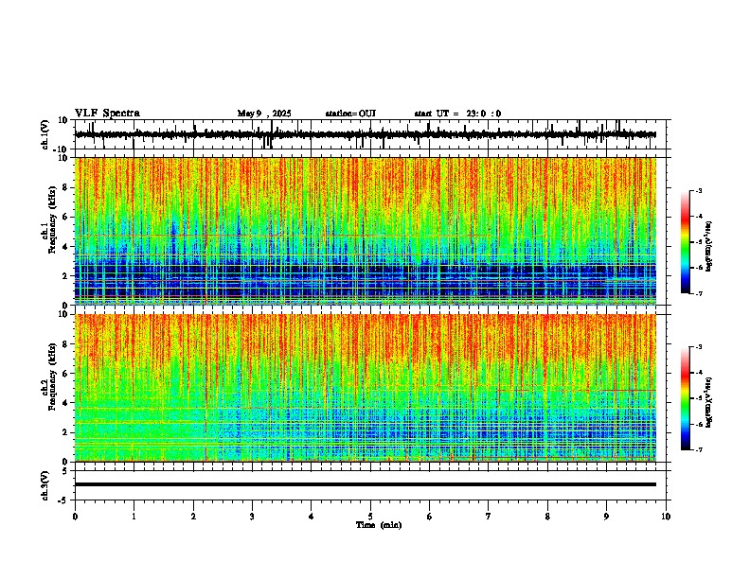Click the 6 kHz tick of ch.1 spectrogram
This screenshot has height=579, width=750.
[x=65, y=217]
